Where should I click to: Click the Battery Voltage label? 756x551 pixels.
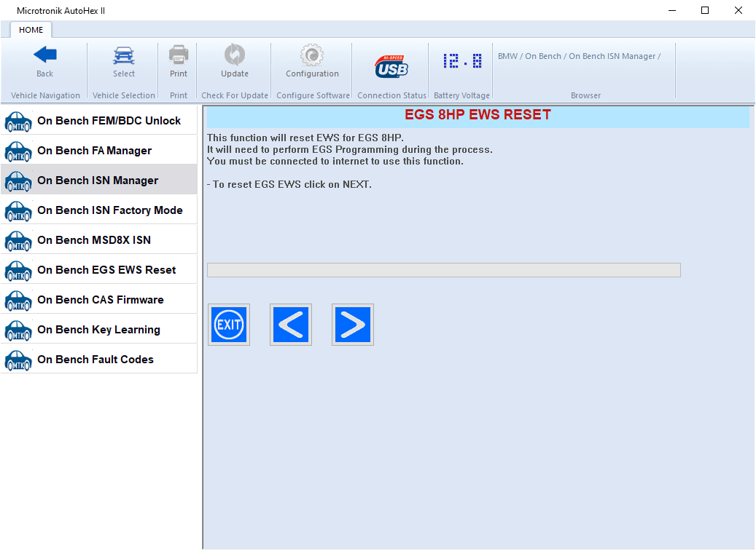[x=462, y=95]
